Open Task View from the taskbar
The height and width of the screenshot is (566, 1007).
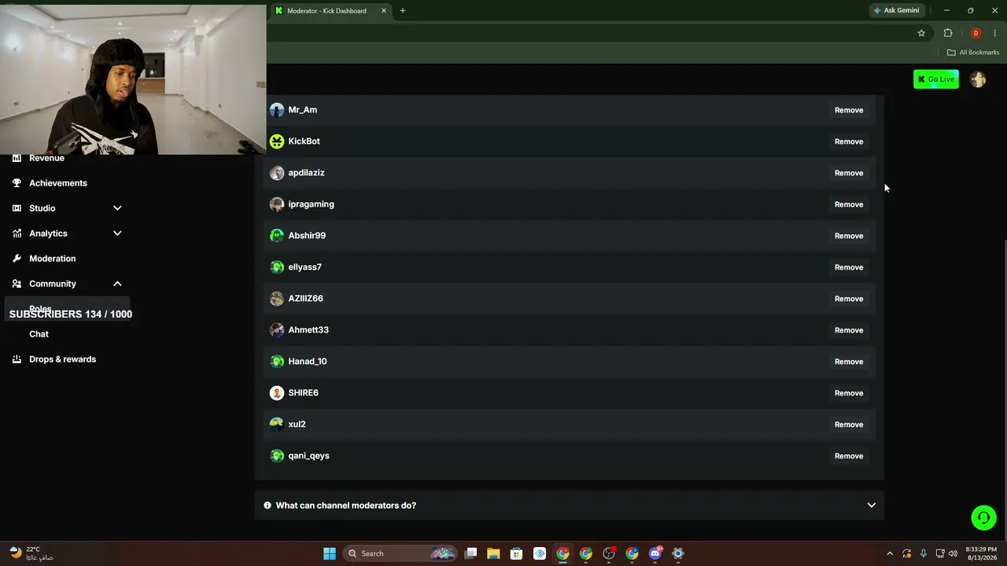470,553
